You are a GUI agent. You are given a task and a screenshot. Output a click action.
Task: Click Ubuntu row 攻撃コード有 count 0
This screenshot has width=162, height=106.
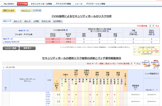[133, 42]
